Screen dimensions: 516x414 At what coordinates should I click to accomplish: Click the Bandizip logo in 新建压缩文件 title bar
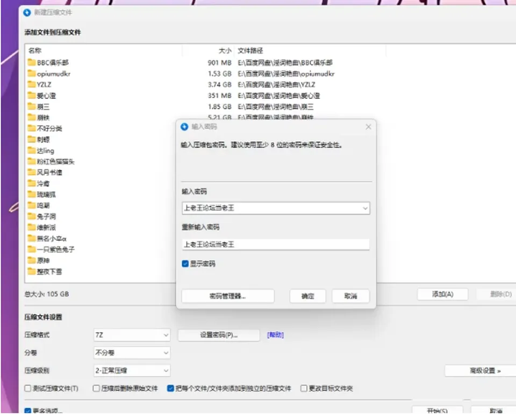click(x=27, y=12)
